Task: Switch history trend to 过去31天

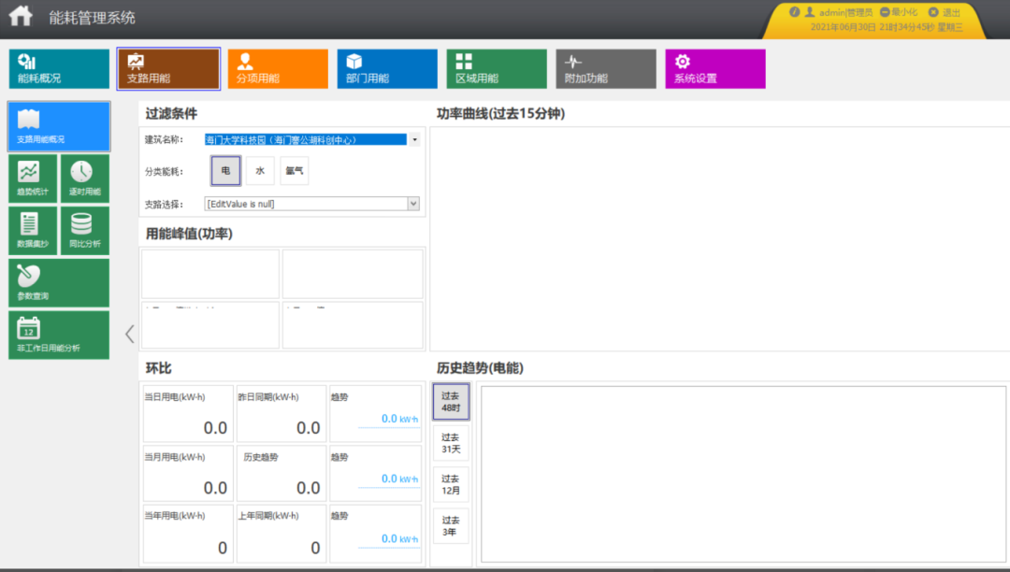Action: coord(451,443)
